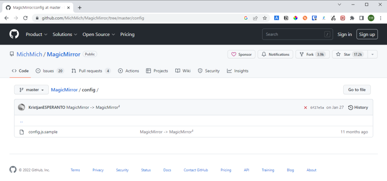Click the Sign up button

(x=367, y=34)
